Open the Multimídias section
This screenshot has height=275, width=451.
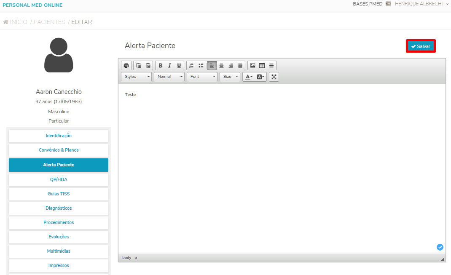coord(59,251)
